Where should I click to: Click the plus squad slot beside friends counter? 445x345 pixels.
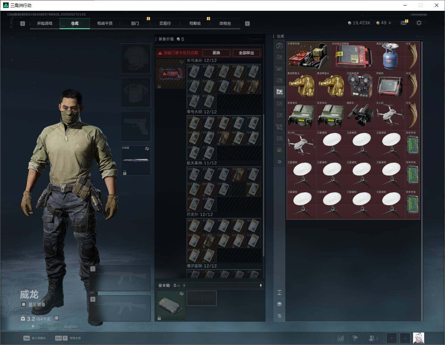(x=391, y=338)
